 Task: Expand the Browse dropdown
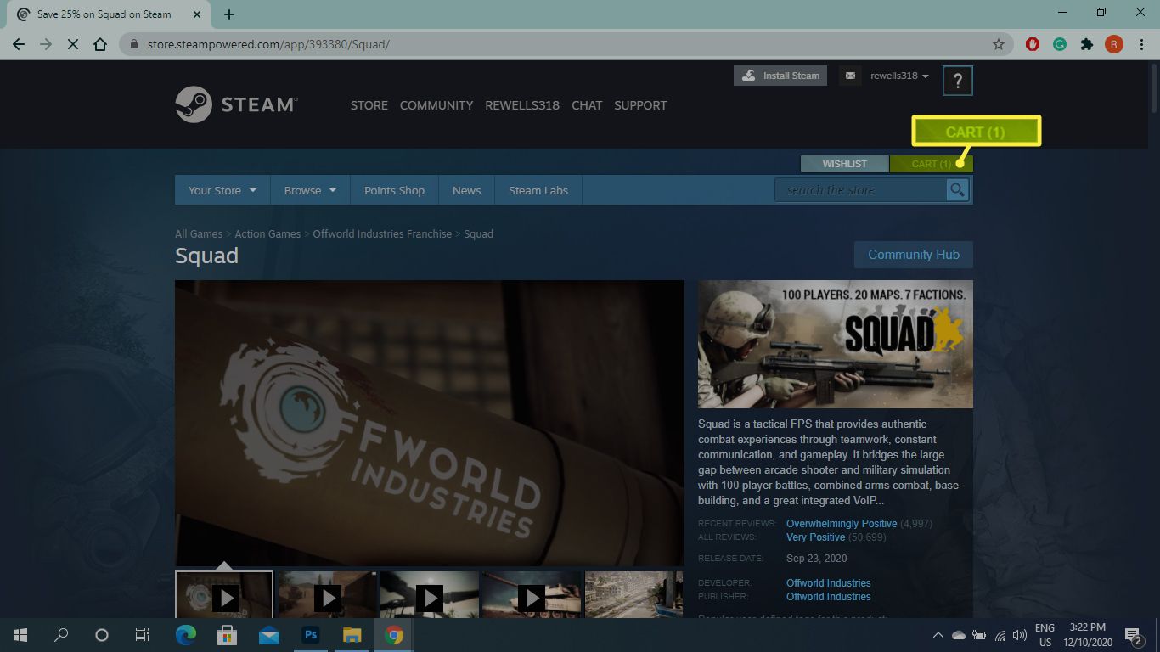(x=310, y=190)
